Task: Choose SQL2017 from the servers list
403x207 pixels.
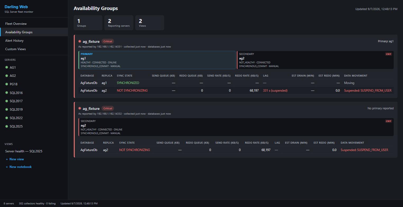Action: (x=34, y=101)
